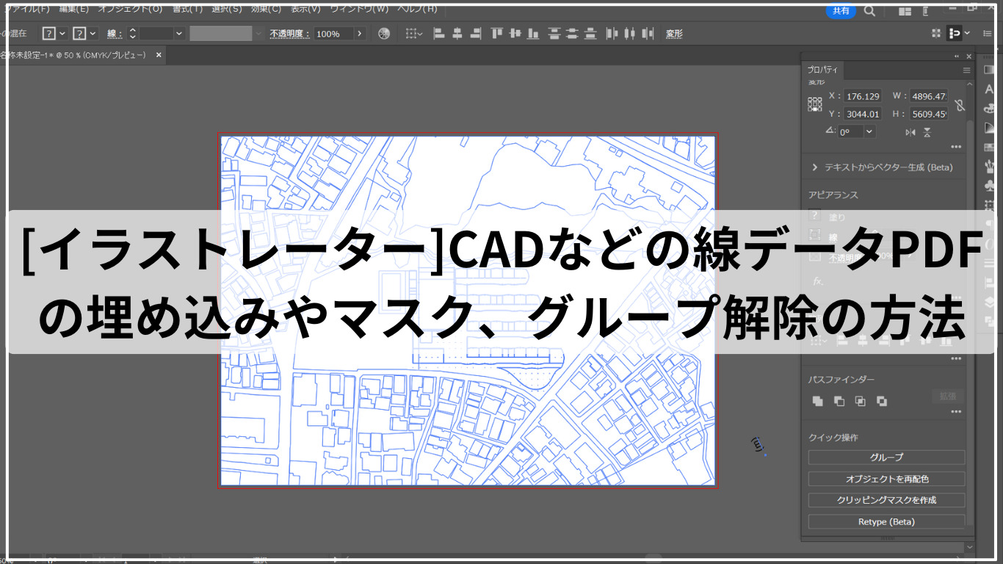The image size is (1003, 564).
Task: Open the arrange documents icon
Action: click(905, 11)
